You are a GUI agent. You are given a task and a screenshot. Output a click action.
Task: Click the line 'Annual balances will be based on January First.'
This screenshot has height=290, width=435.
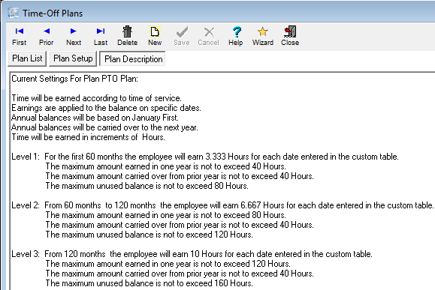(95, 118)
